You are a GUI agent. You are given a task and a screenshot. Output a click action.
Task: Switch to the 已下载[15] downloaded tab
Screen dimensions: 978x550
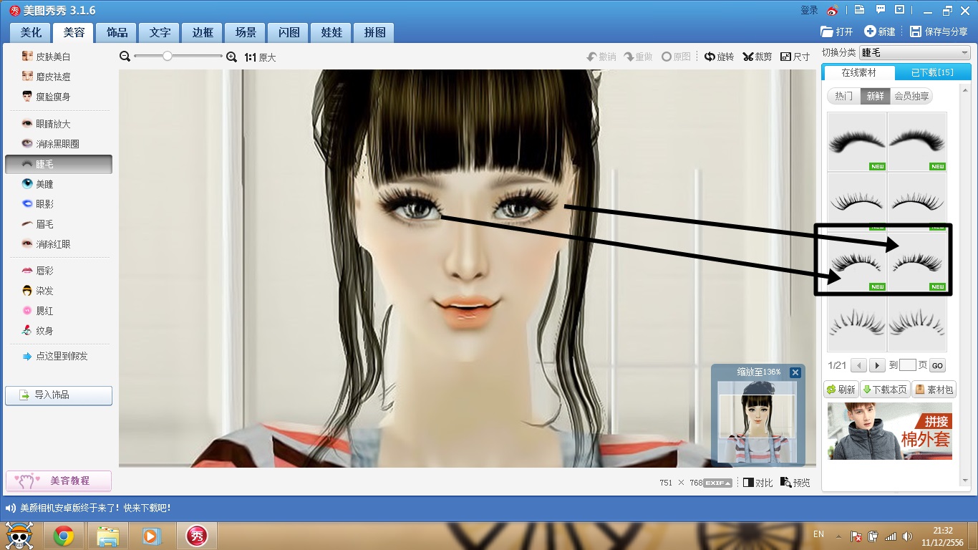pyautogui.click(x=932, y=72)
